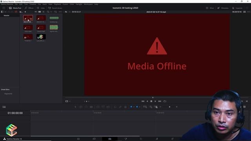Open the viewer options three-dot menu
The width and height of the screenshot is (251, 141).
[x=249, y=12]
